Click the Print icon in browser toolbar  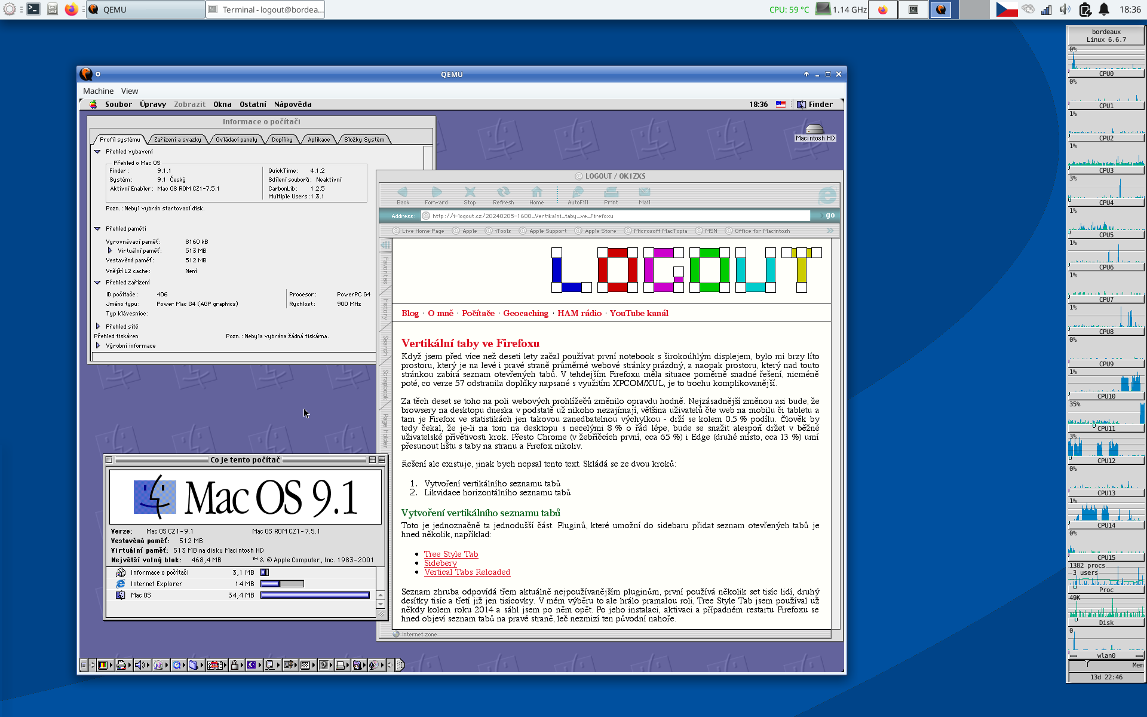coord(611,194)
